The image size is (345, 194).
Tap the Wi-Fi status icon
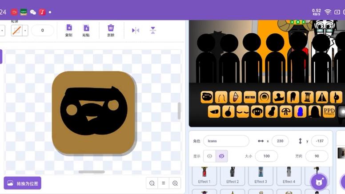[x=328, y=12]
